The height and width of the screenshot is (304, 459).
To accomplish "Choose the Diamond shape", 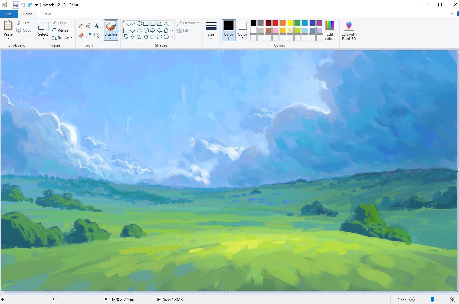I will click(x=133, y=30).
